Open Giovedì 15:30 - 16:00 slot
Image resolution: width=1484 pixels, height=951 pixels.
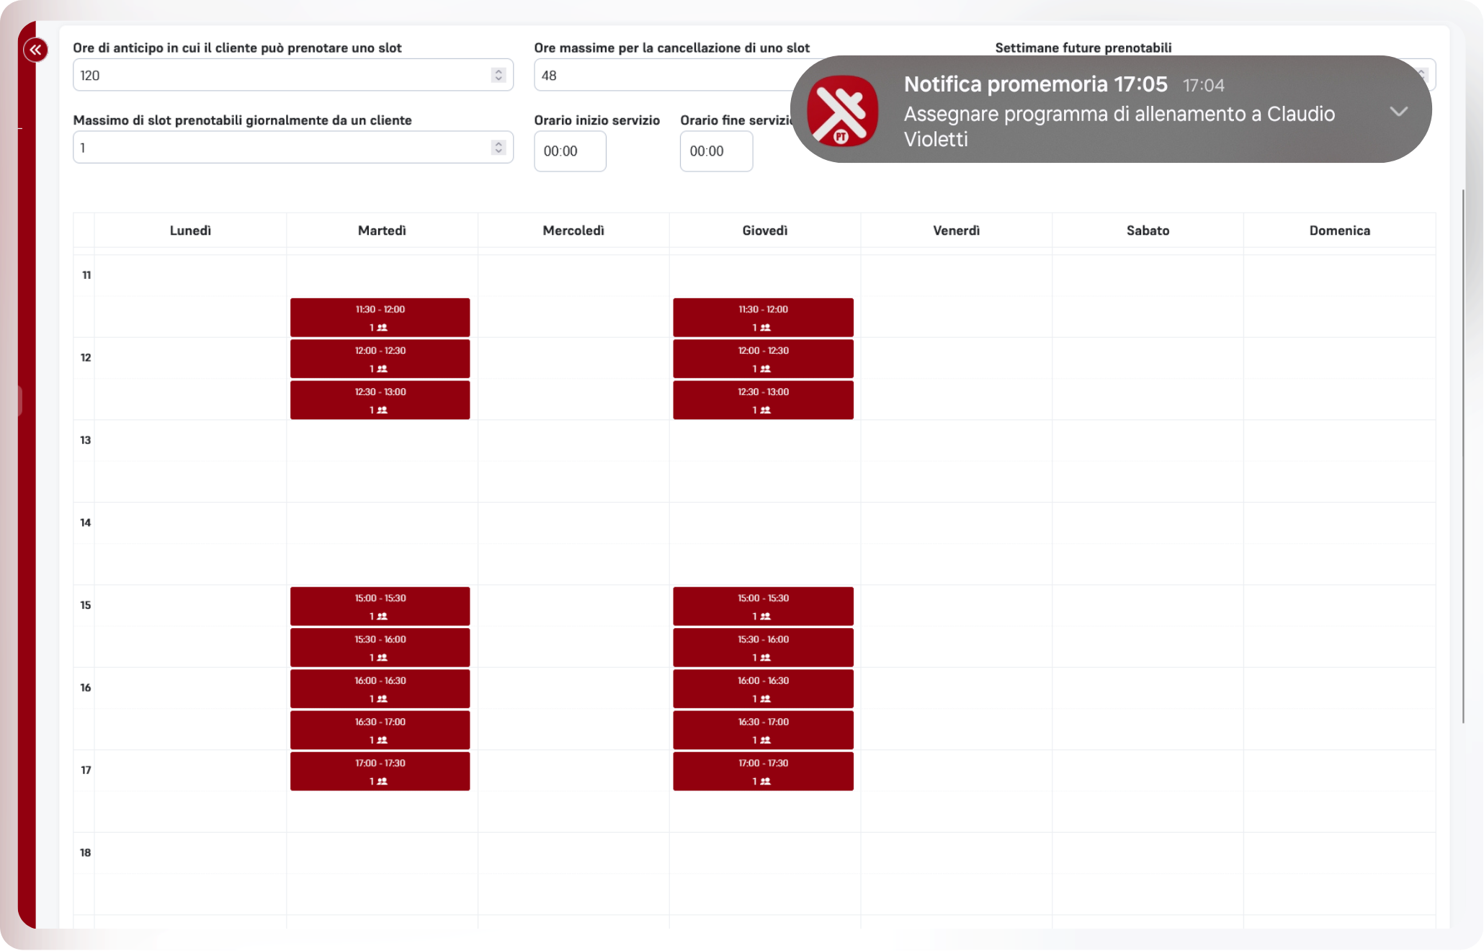[763, 647]
